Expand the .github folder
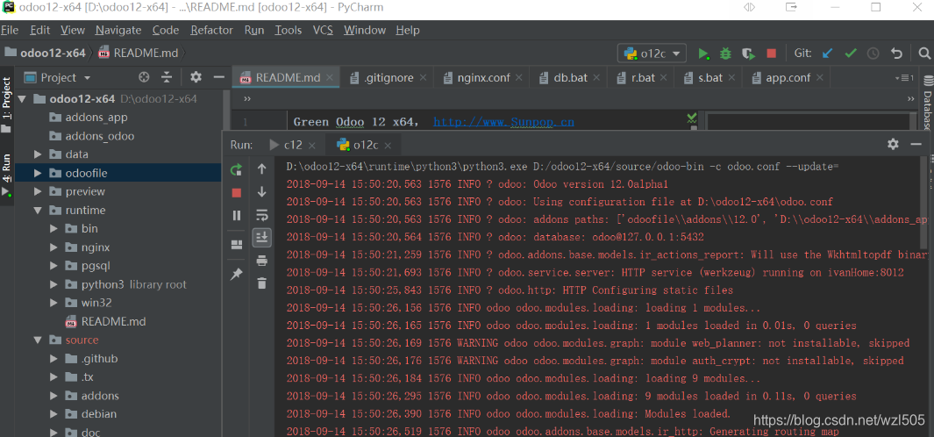 [54, 359]
